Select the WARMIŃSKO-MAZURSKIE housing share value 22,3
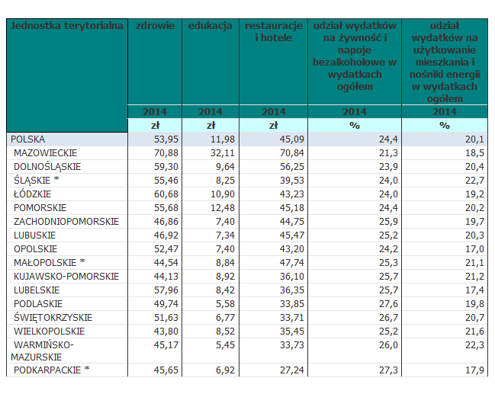The image size is (495, 394). tap(474, 345)
